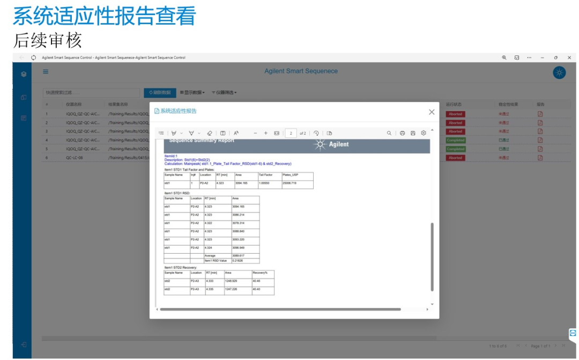The height and width of the screenshot is (360, 579).
Task: Click the 已通过 result in row 4
Action: pos(503,140)
